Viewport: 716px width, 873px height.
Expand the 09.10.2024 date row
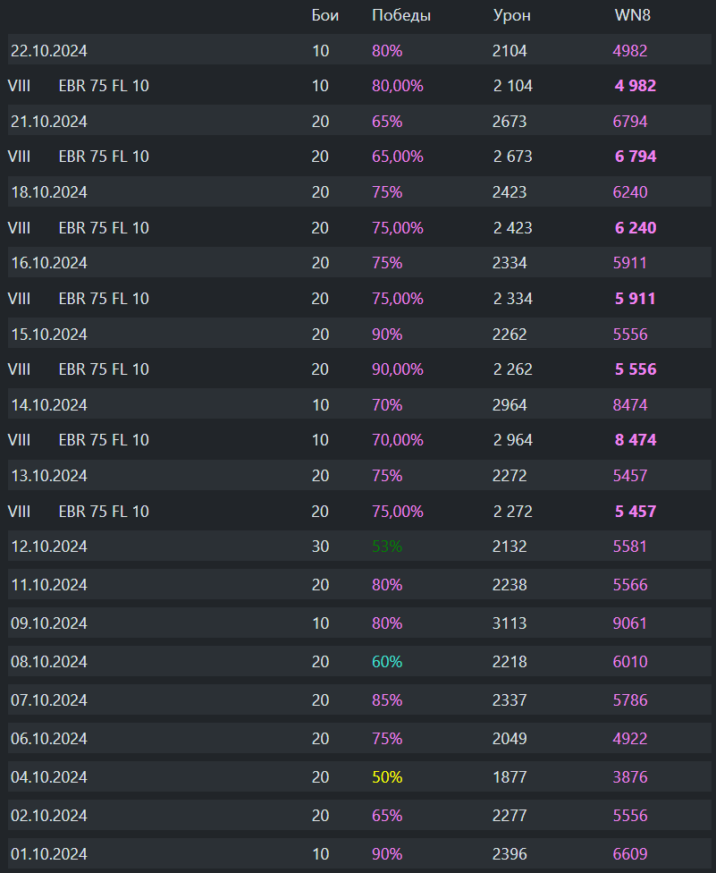49,623
